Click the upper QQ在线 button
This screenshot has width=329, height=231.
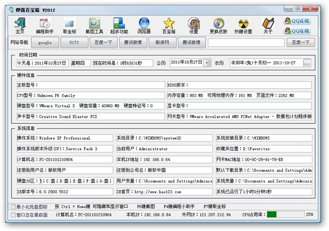coord(297,21)
